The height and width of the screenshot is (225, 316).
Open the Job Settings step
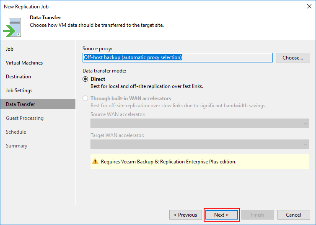coord(19,91)
